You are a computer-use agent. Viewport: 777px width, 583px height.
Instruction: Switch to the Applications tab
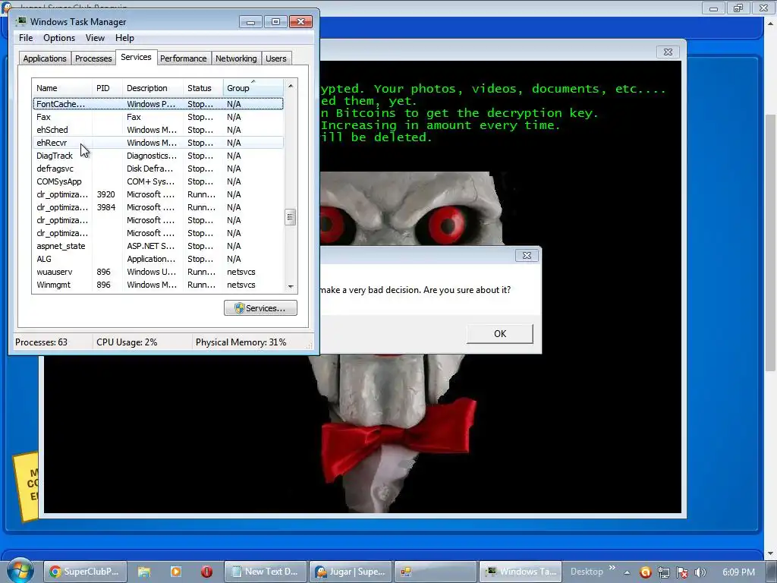click(45, 58)
